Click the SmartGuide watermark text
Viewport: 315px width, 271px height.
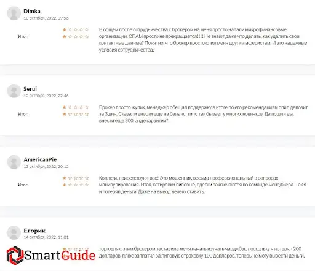pos(60,256)
